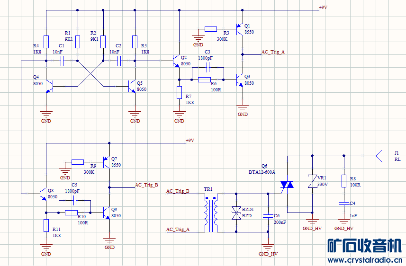The height and width of the screenshot is (266, 406).
Task: Select the R6 resistor body
Action: (x=204, y=80)
